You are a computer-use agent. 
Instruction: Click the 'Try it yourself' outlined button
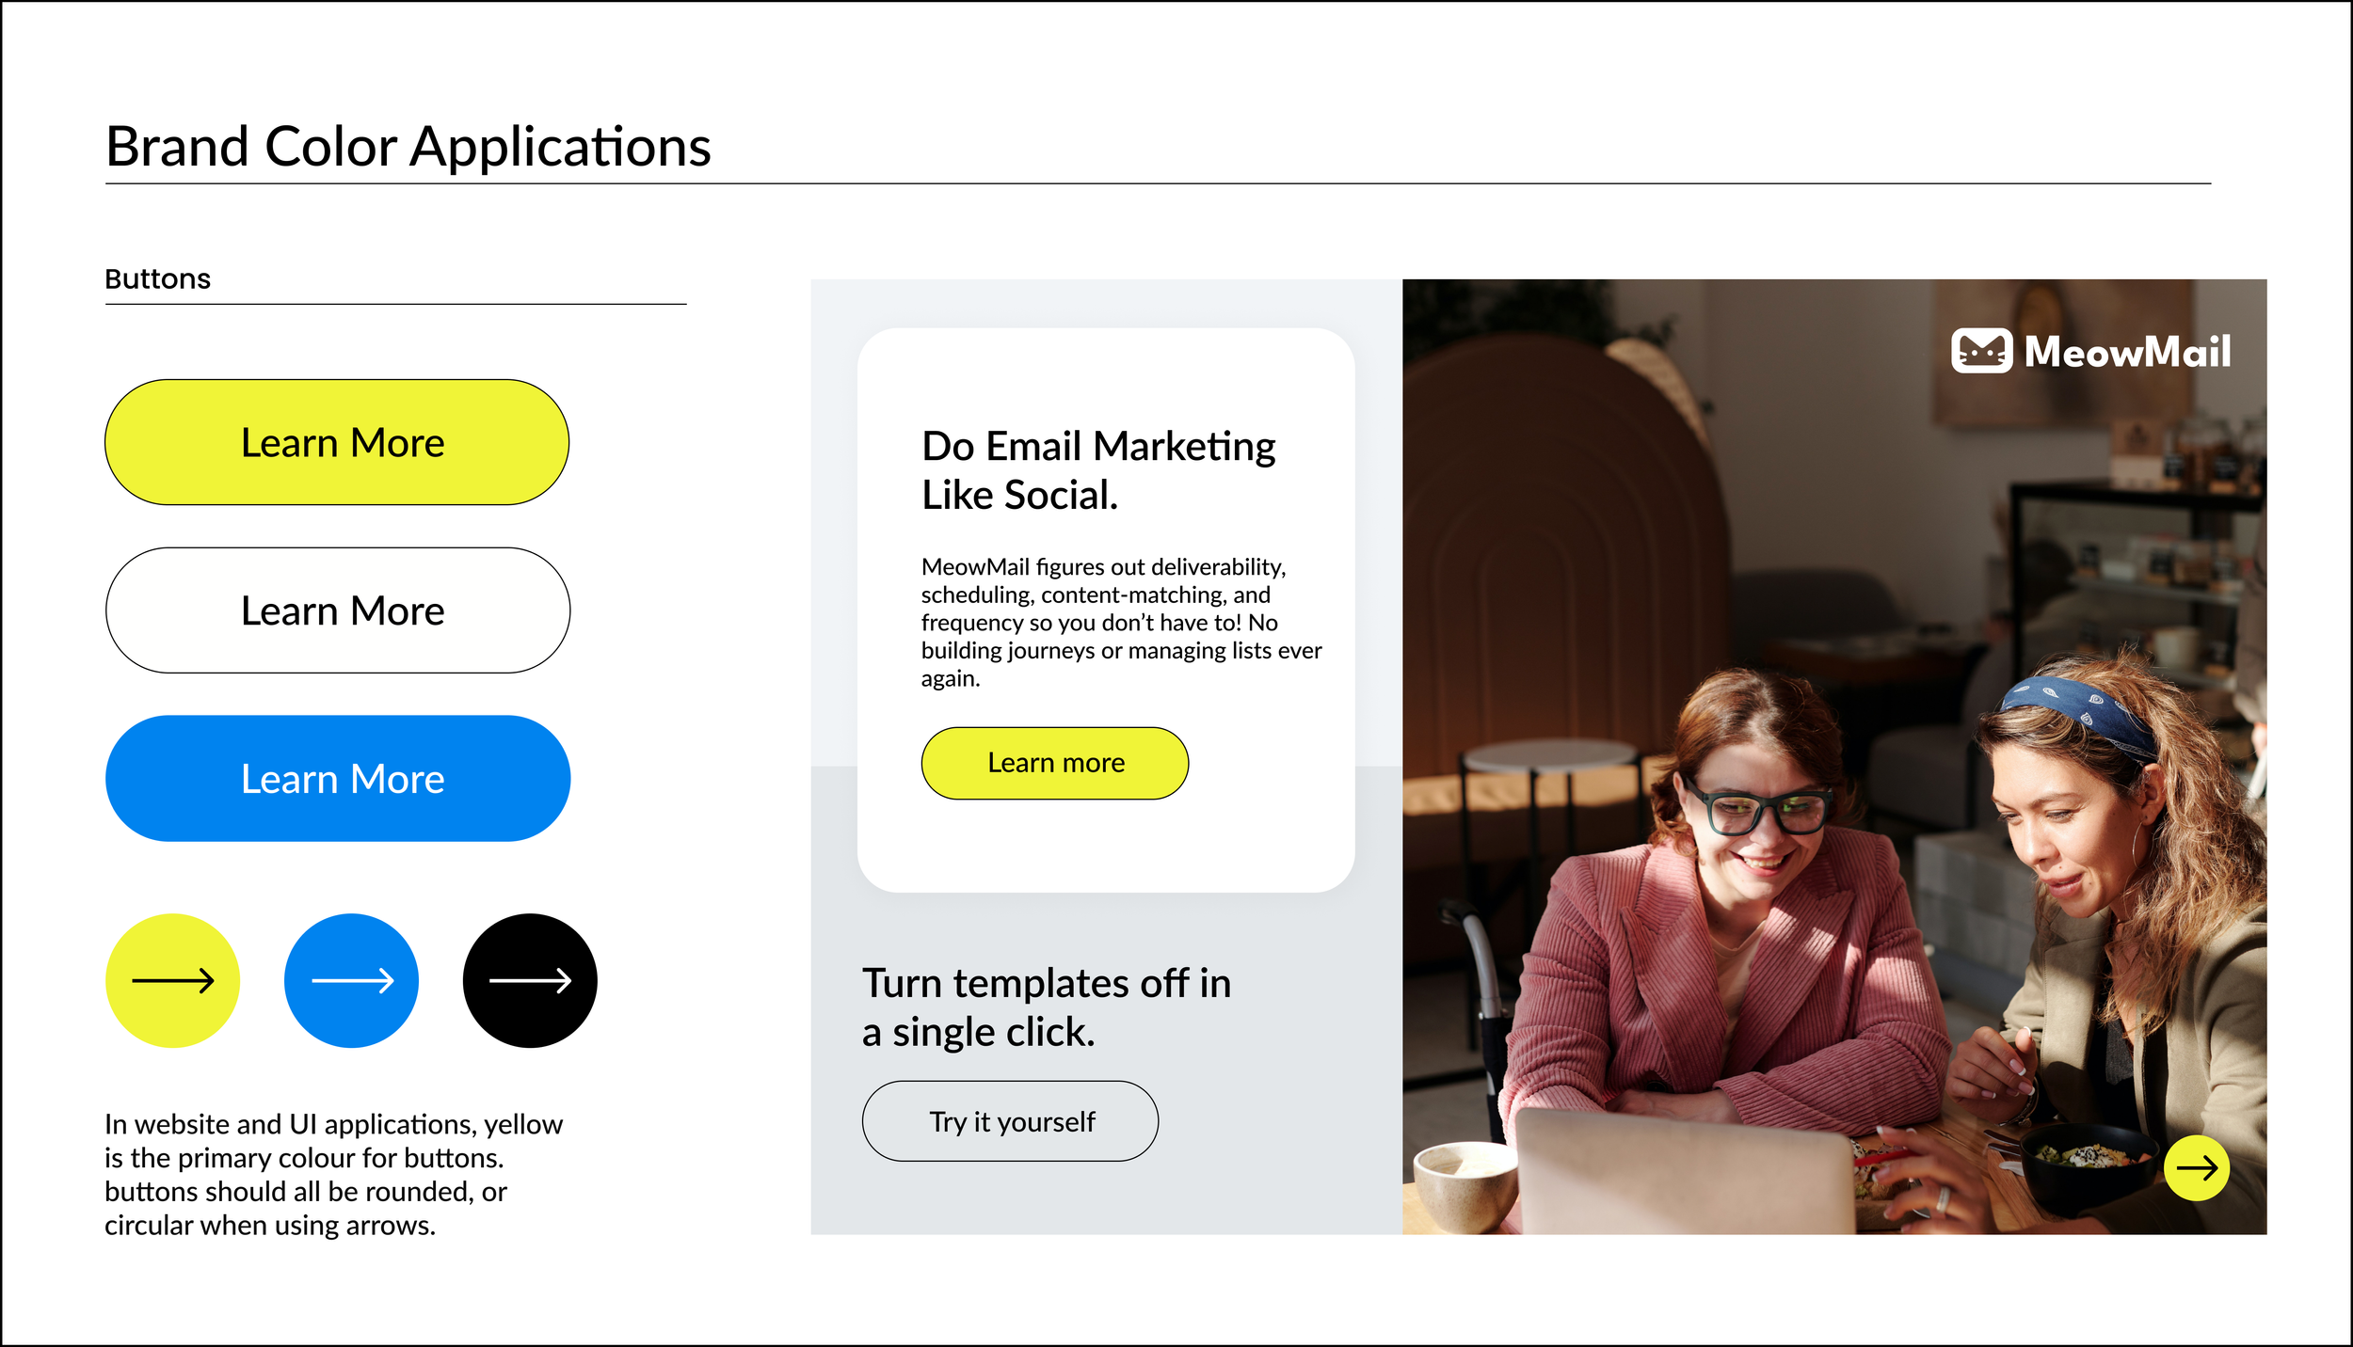1010,1121
